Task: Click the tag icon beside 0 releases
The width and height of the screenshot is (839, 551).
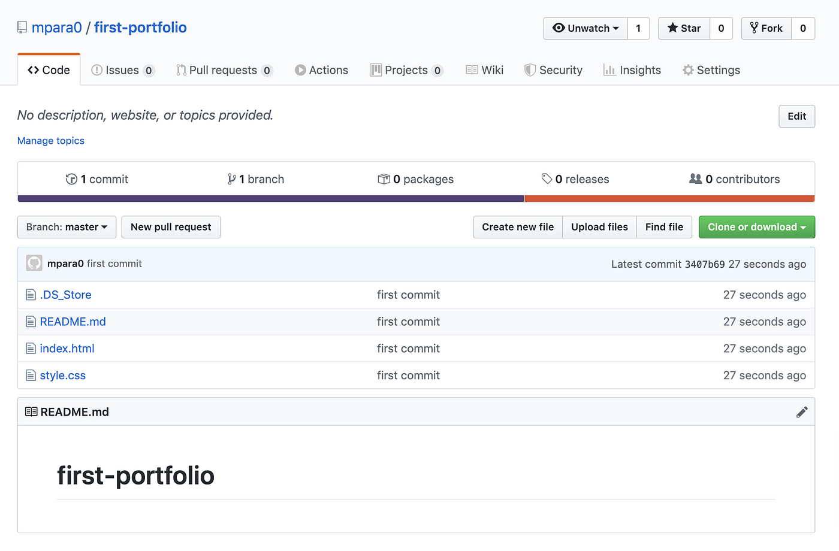Action: pyautogui.click(x=547, y=178)
